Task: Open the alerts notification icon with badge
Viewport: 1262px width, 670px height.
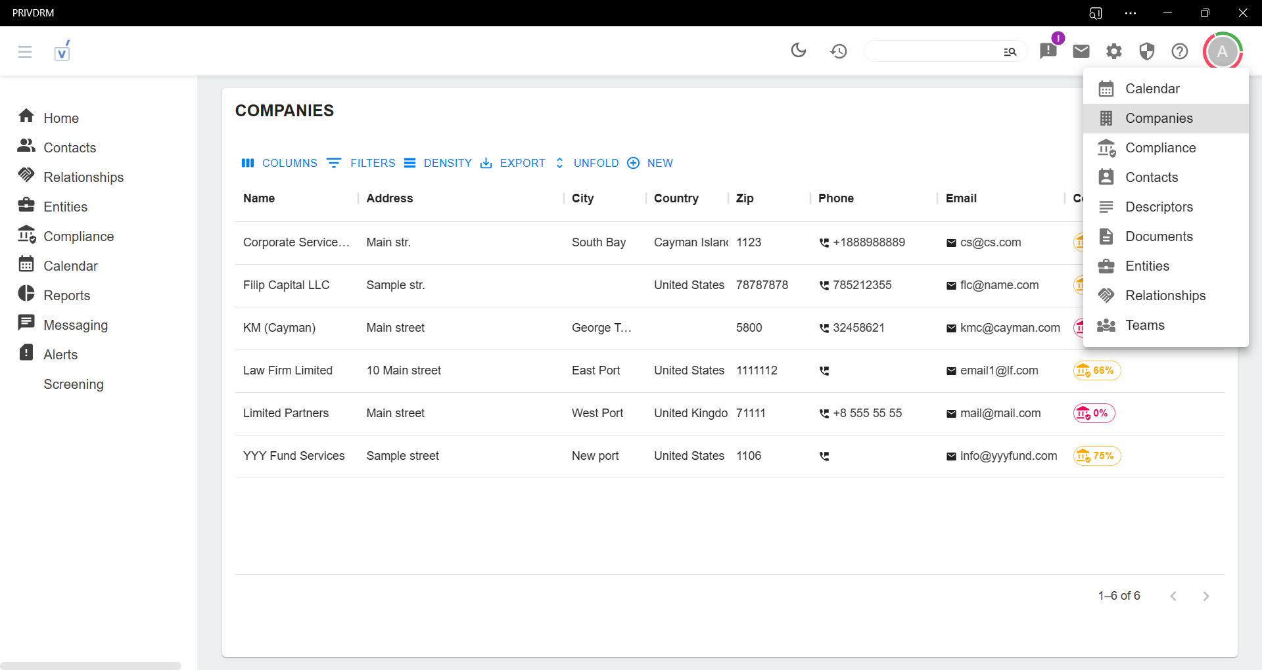Action: [x=1048, y=51]
